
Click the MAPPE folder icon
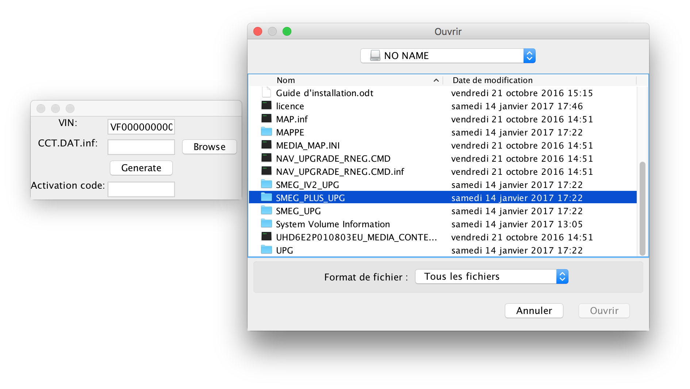pos(267,132)
